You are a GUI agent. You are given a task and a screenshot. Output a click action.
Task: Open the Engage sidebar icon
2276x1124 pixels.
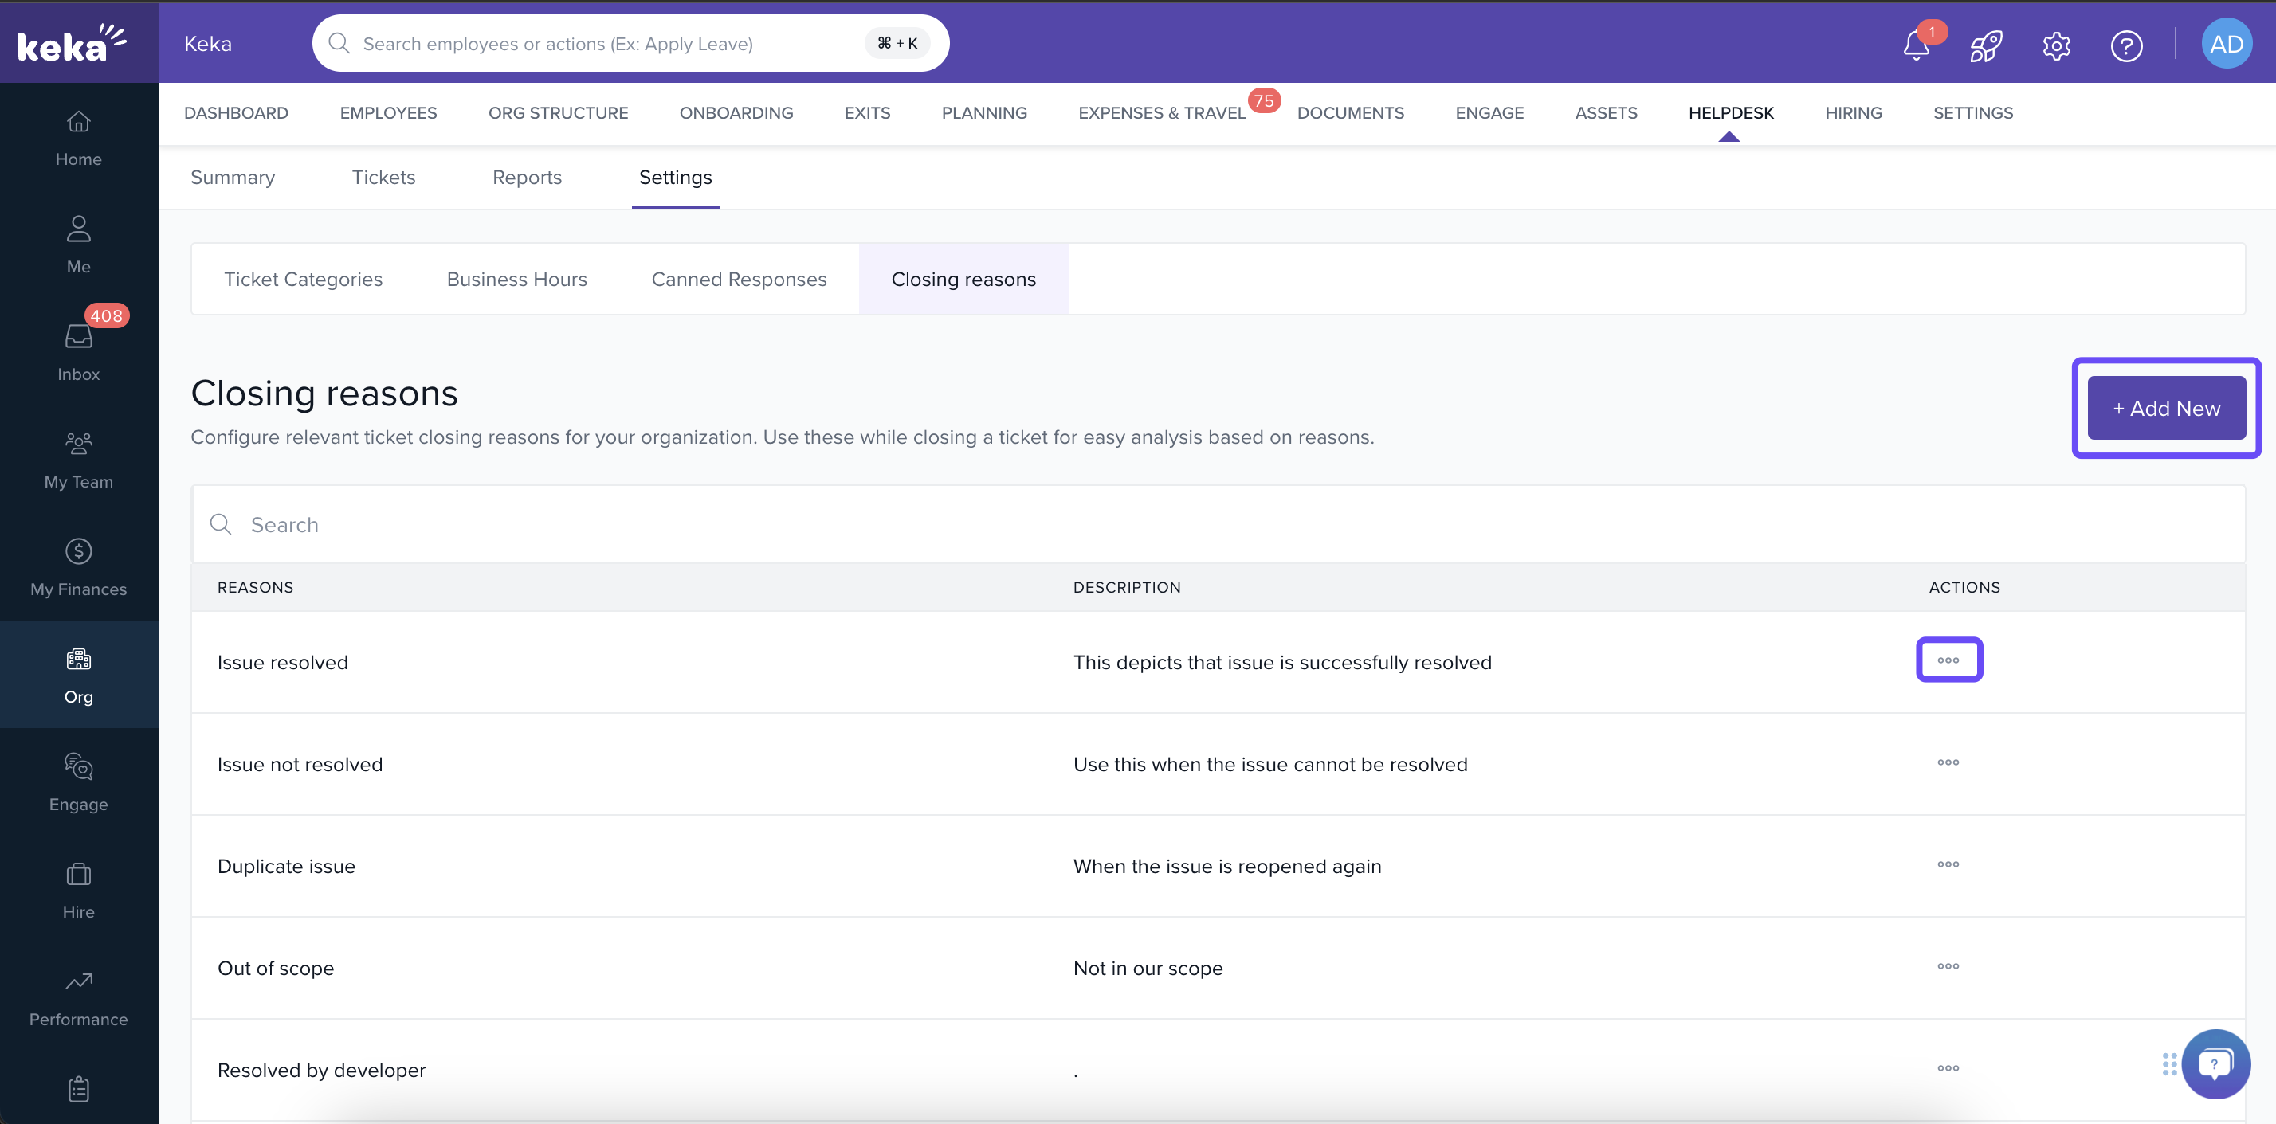click(x=79, y=781)
